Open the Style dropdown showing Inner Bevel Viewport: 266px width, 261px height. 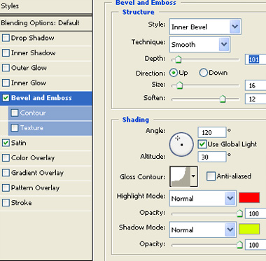pyautogui.click(x=205, y=27)
